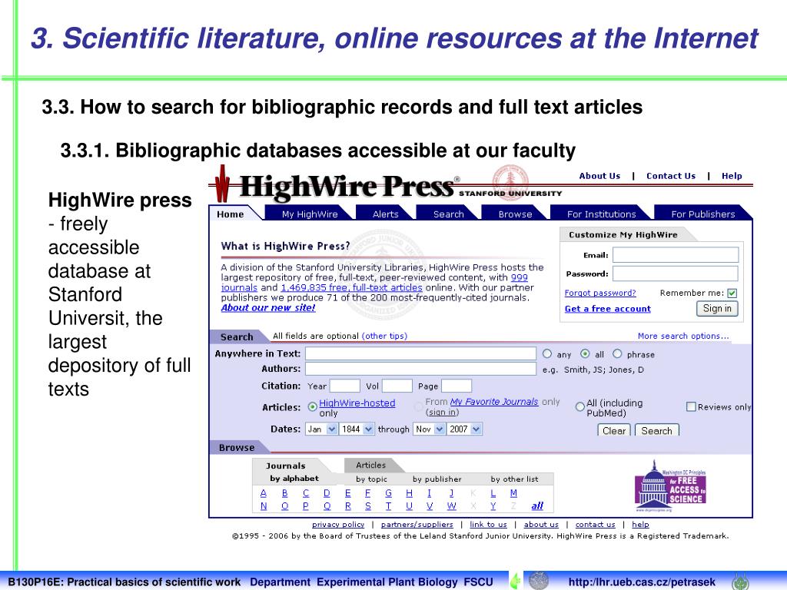Click Get a free account link

click(608, 309)
